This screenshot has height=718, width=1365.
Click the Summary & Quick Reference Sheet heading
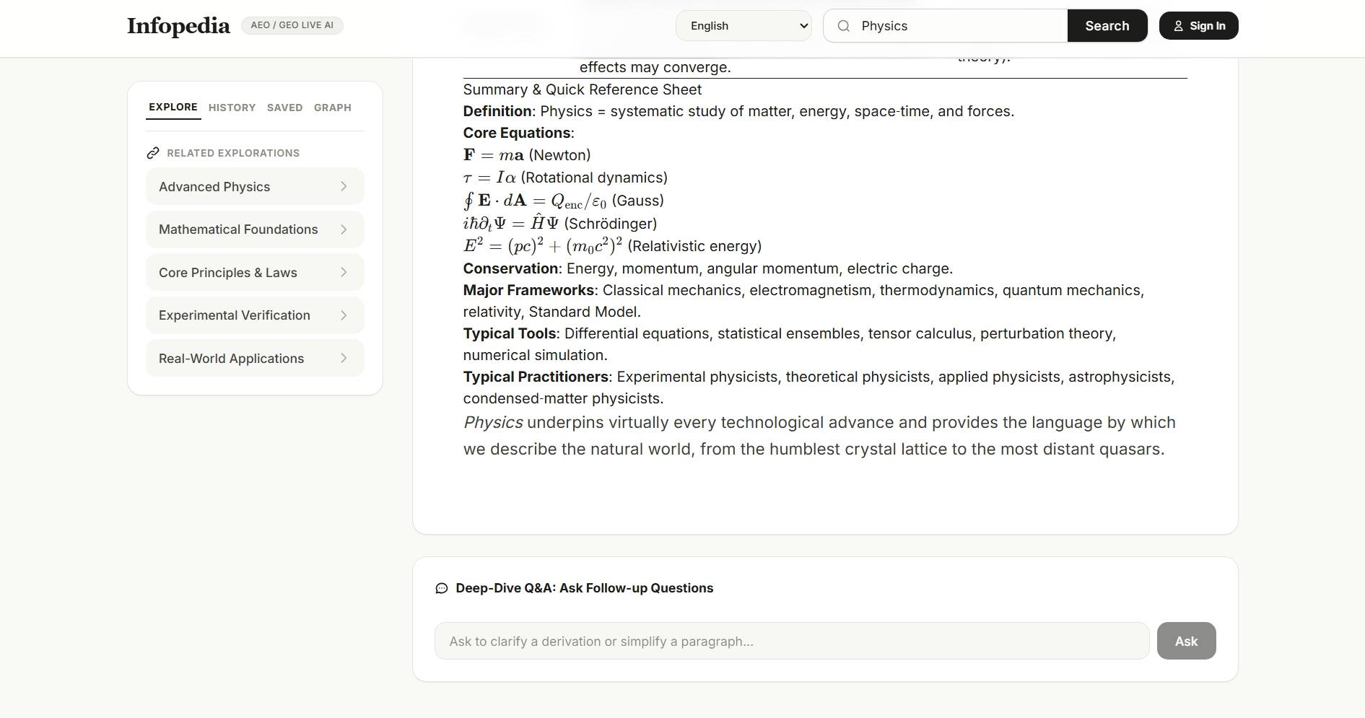[582, 89]
